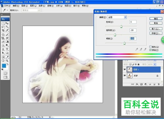Click the link layers icon

(133, 84)
